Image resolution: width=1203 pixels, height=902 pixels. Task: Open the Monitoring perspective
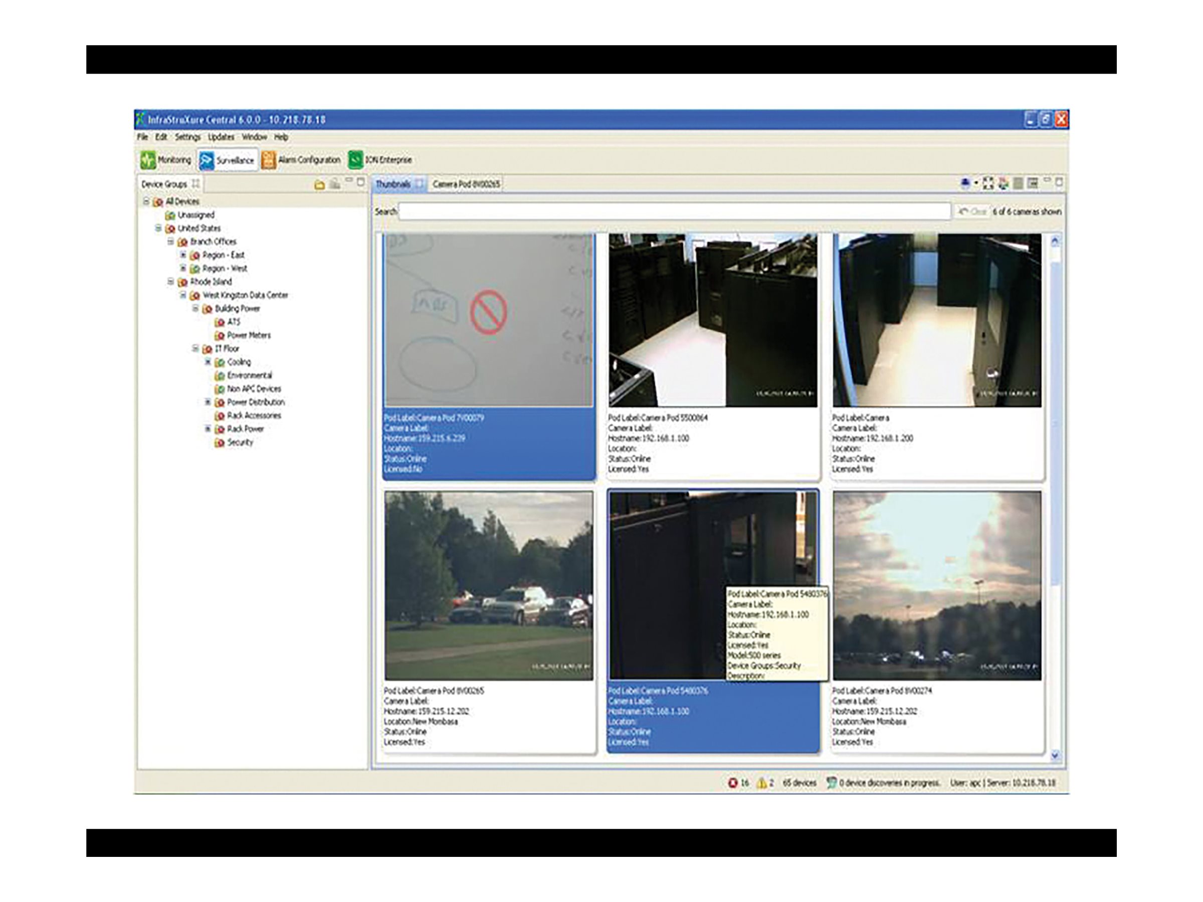[166, 160]
